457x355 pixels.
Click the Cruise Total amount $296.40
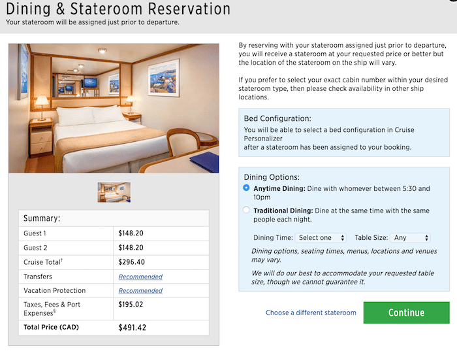click(x=131, y=262)
